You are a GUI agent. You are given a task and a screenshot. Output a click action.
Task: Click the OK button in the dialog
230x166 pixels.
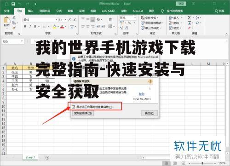tap(149, 113)
